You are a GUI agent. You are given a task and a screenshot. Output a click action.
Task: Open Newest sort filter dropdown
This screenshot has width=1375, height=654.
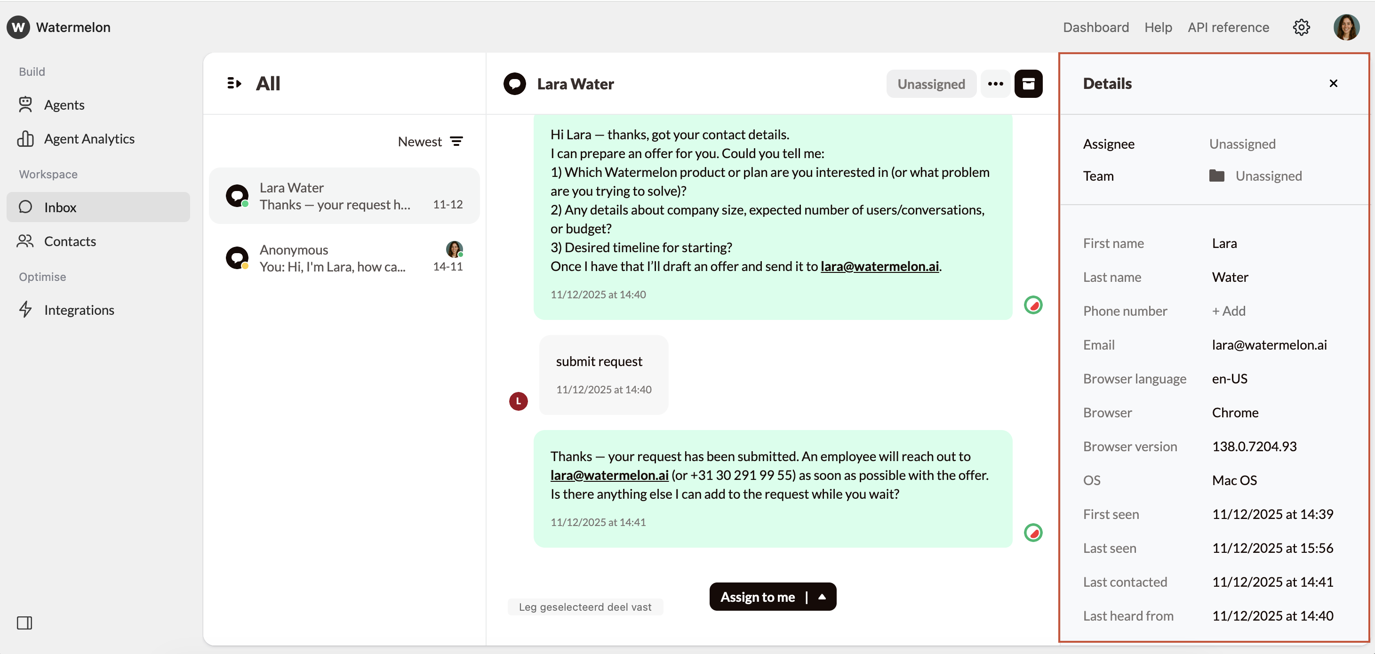point(430,142)
